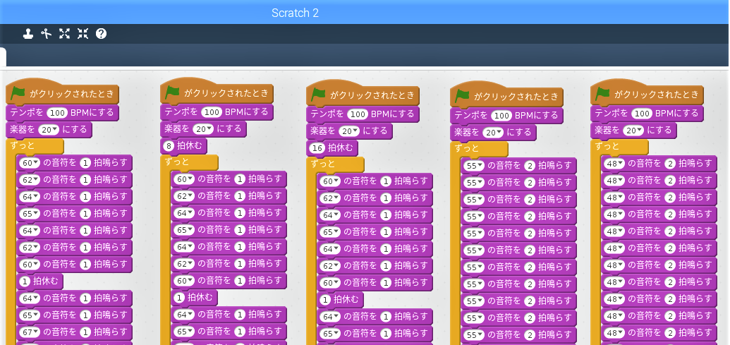Open instrument 20 dropdown in the note-55 script

point(492,132)
